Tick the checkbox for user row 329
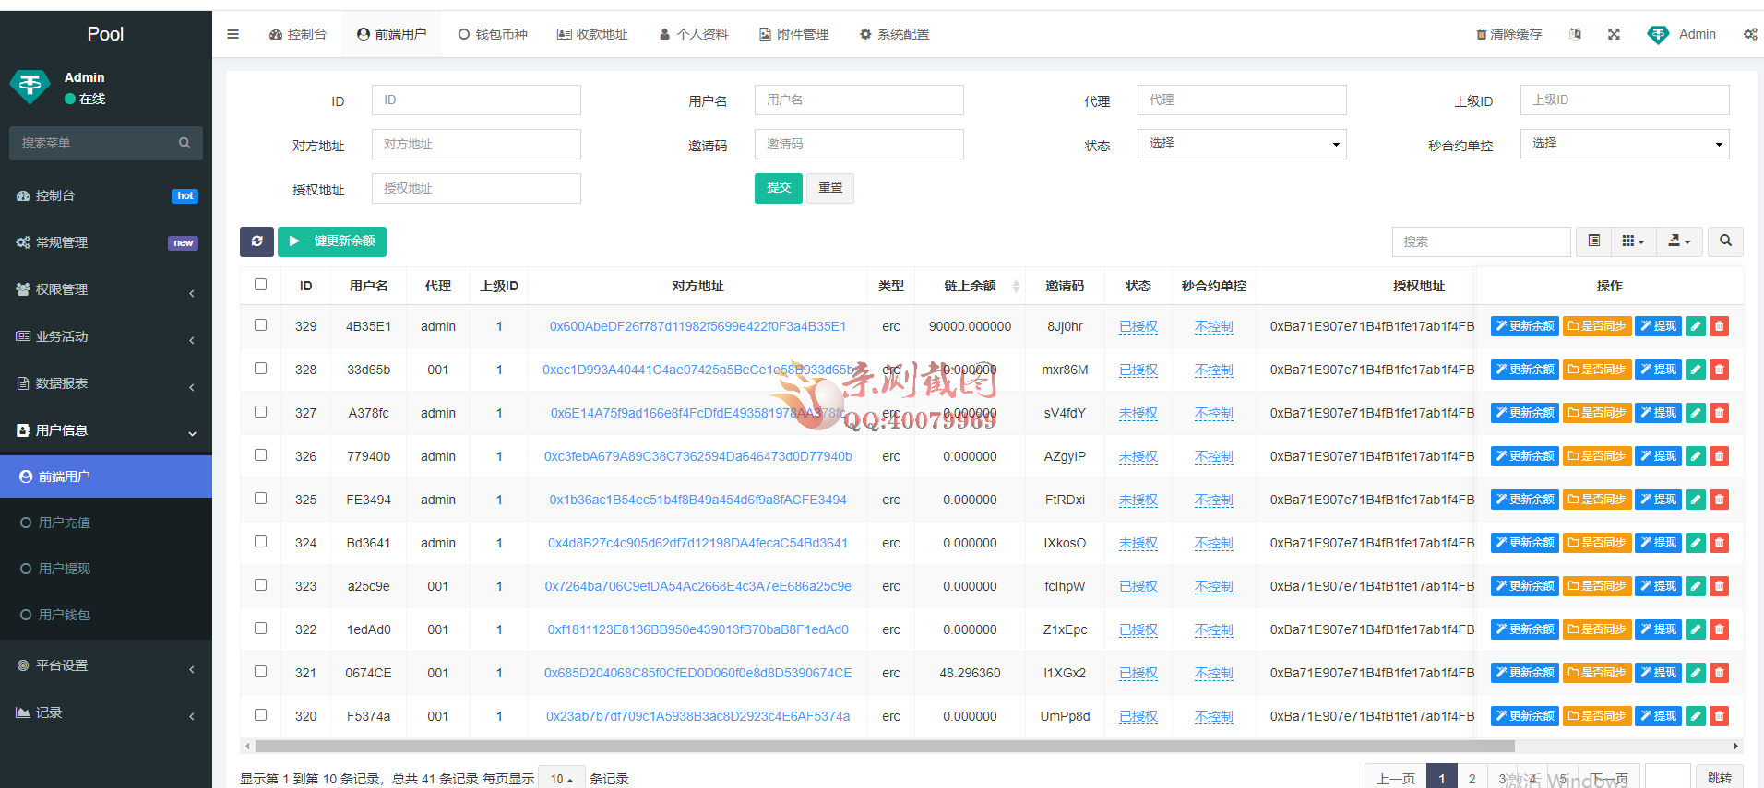The height and width of the screenshot is (788, 1764). (x=261, y=325)
